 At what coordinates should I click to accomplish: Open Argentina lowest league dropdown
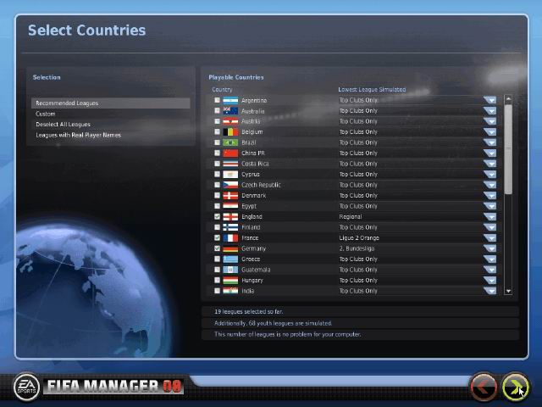[x=489, y=100]
